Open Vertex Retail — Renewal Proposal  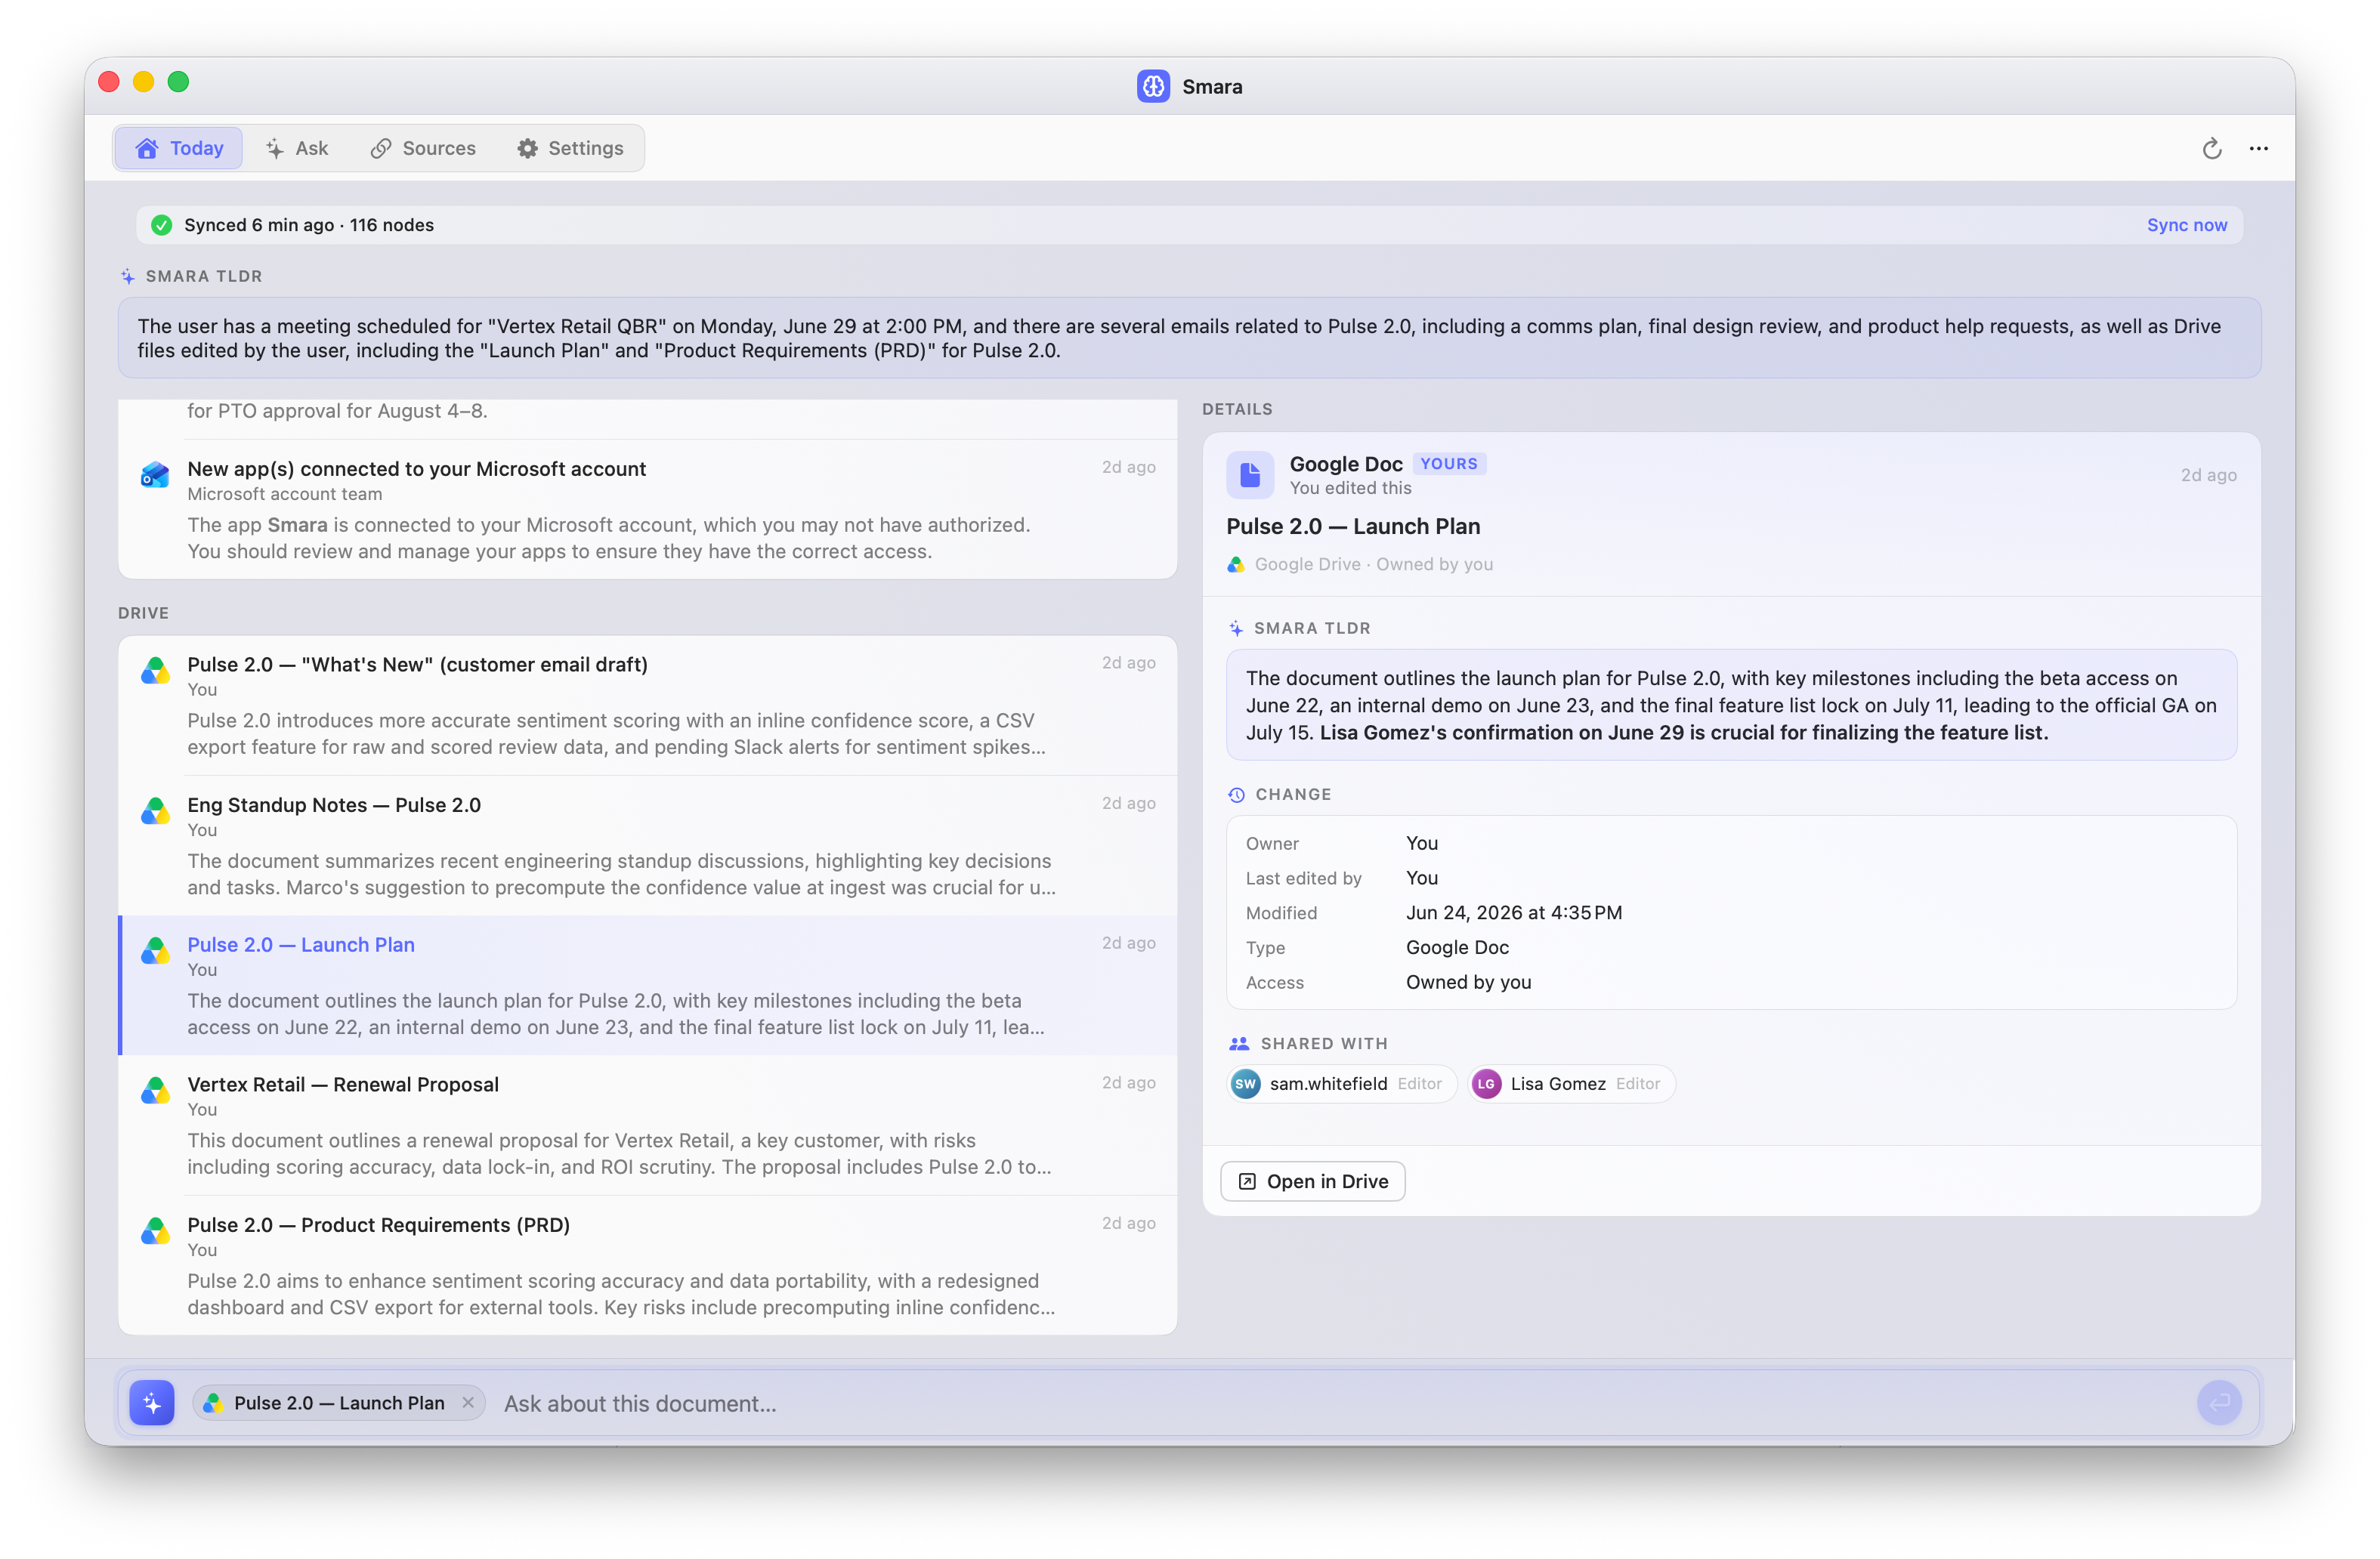647,1125
